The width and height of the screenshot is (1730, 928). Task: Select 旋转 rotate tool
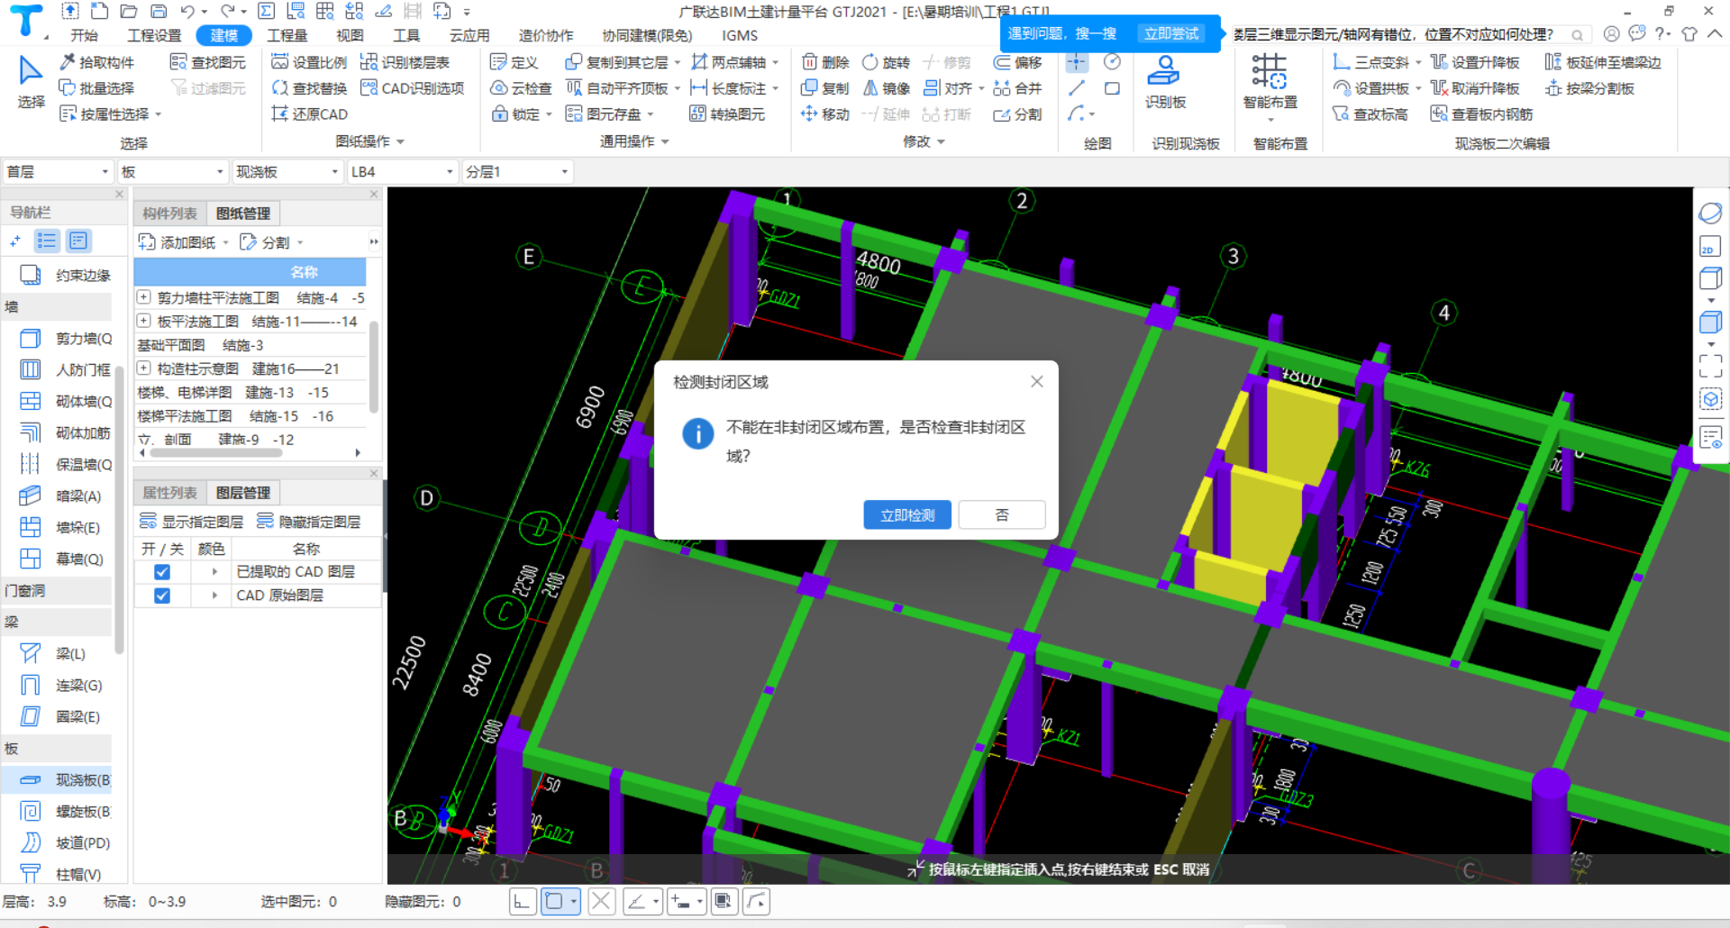pyautogui.click(x=886, y=62)
